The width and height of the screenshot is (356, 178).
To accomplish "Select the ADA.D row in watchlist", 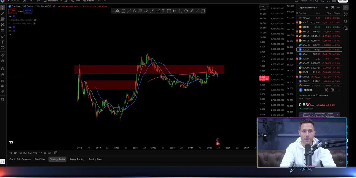I will 319,59.
